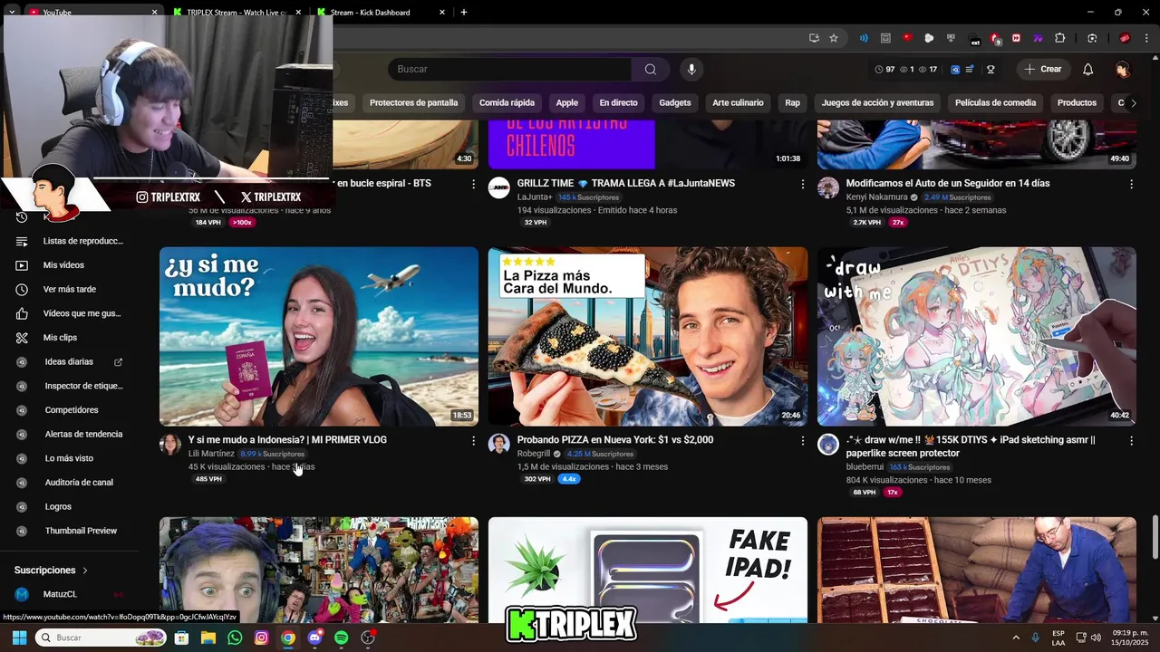Open a new Chrome tab
The image size is (1160, 652).
click(x=464, y=12)
